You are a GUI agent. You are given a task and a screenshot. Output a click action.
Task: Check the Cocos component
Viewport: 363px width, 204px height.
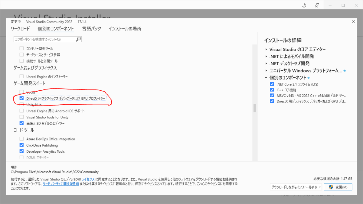click(21, 92)
